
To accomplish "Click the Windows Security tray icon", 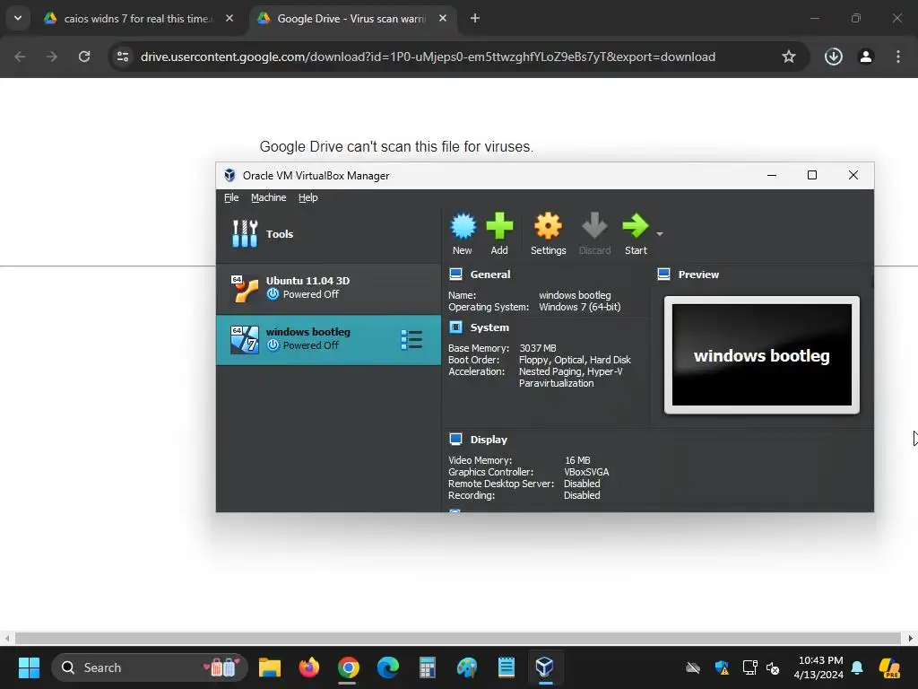I will [722, 667].
